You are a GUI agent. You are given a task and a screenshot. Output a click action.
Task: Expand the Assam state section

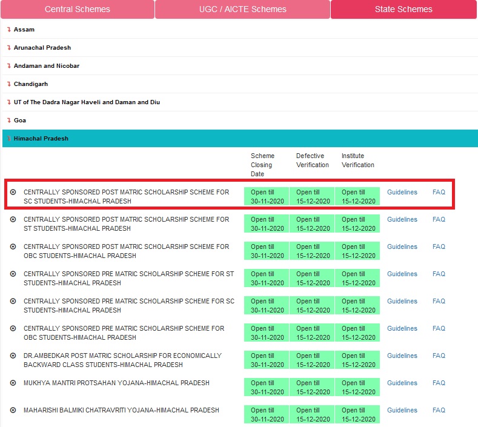(240, 30)
